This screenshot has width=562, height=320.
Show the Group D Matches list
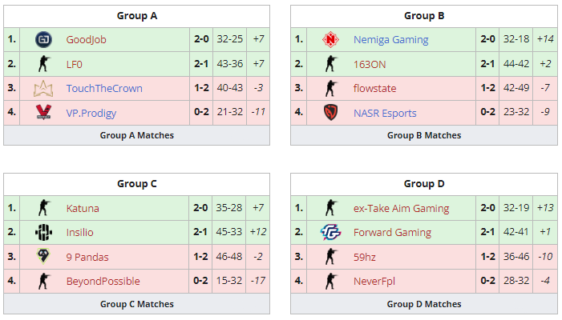424,304
